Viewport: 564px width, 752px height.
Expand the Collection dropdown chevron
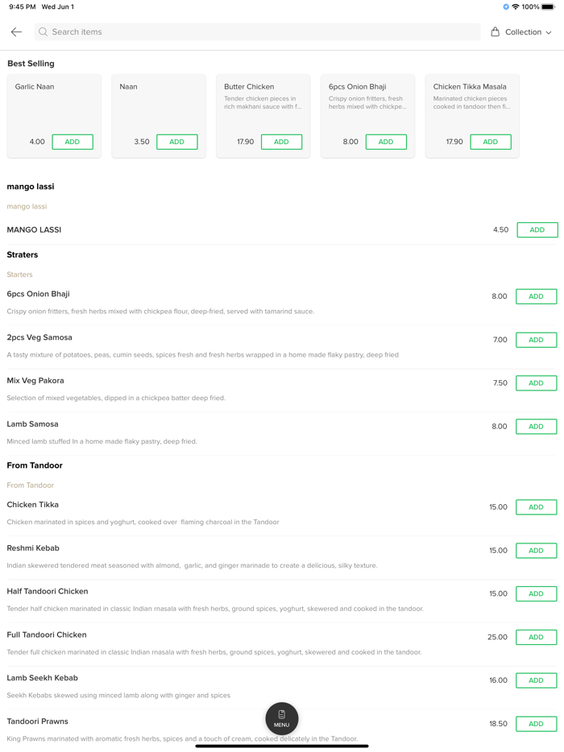point(549,33)
